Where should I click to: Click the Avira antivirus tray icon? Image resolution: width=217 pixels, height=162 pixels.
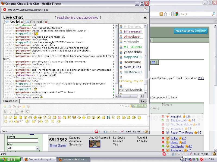pyautogui.click(x=202, y=159)
